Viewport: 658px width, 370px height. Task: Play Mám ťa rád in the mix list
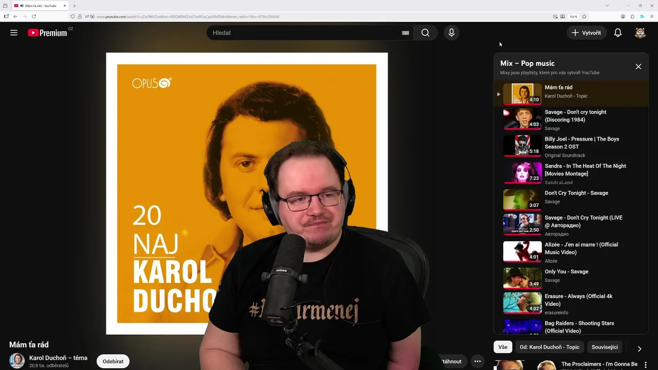click(571, 94)
